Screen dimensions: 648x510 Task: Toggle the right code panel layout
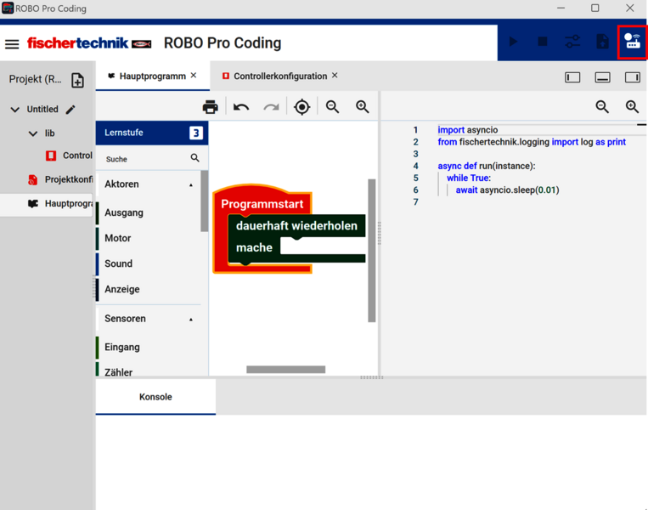pos(633,77)
